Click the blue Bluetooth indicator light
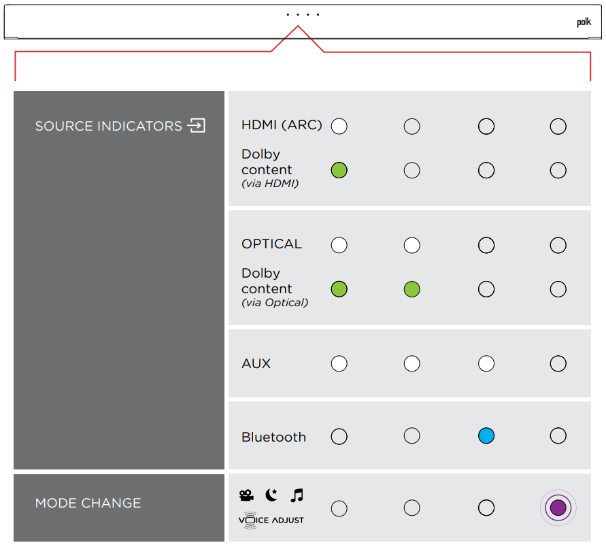 [x=486, y=436]
